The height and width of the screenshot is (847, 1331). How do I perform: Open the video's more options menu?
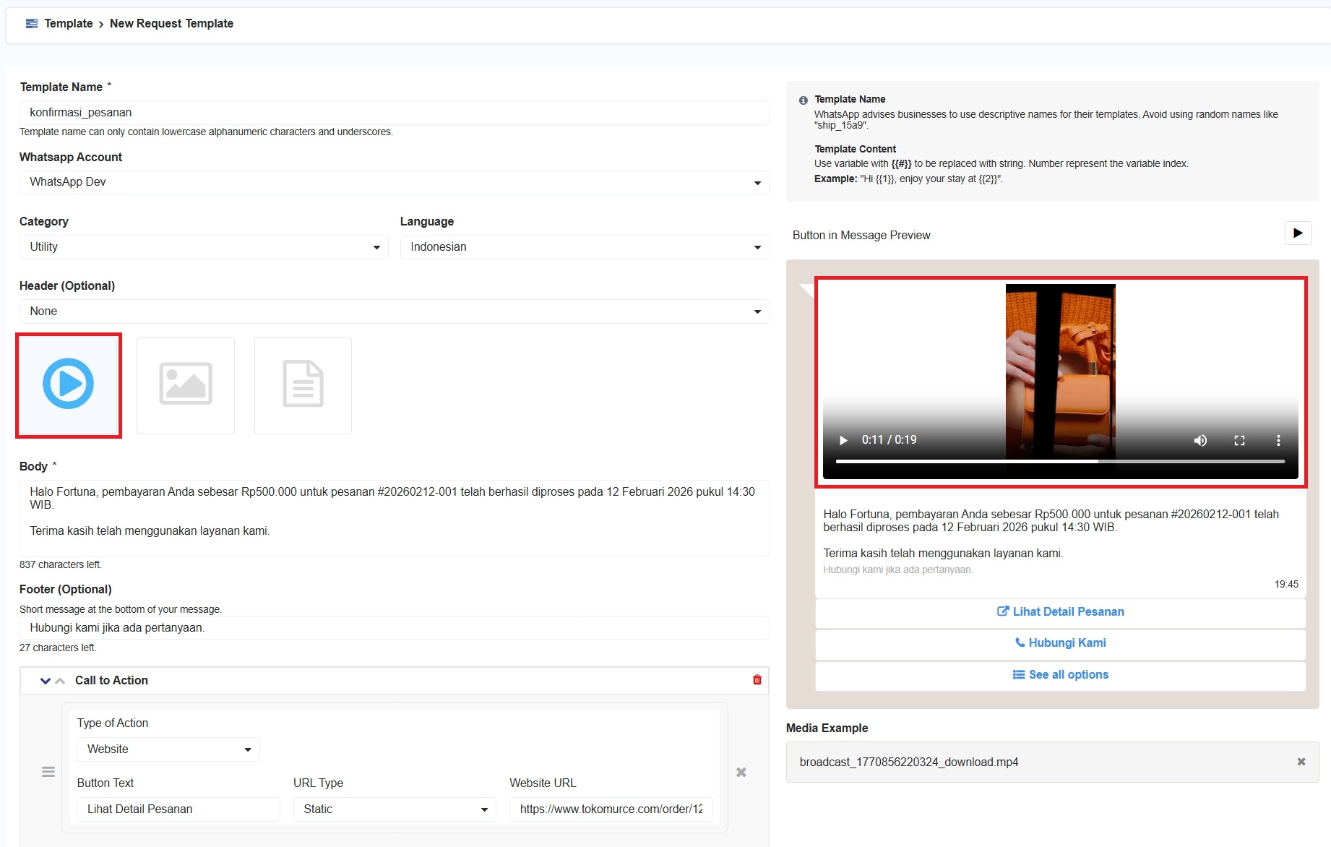pyautogui.click(x=1278, y=440)
